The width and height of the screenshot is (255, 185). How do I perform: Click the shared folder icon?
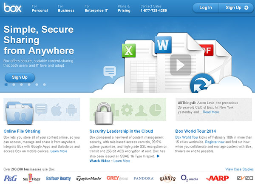click(20, 113)
